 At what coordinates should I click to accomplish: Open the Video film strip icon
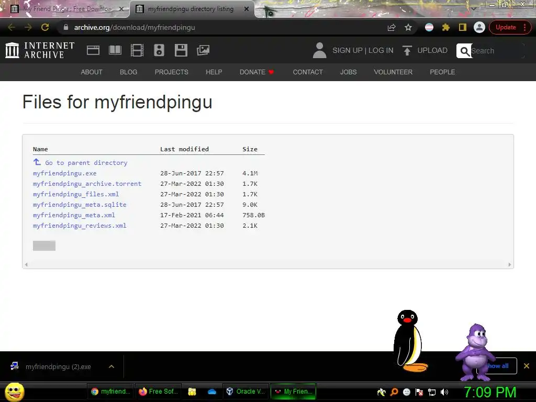click(x=137, y=50)
